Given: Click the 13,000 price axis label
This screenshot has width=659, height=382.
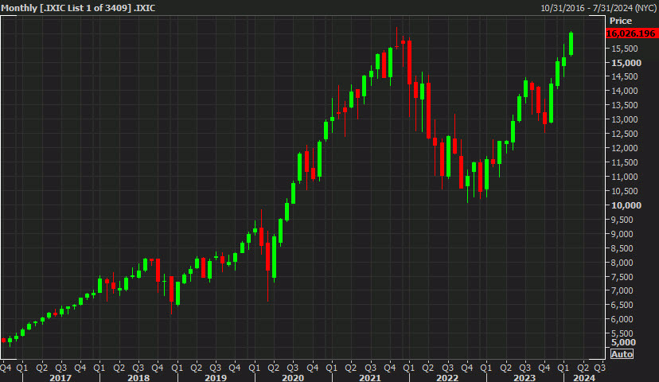Looking at the screenshot, I should click(x=625, y=119).
